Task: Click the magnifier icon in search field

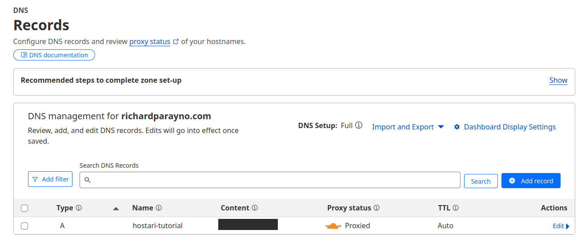Action: click(x=88, y=180)
